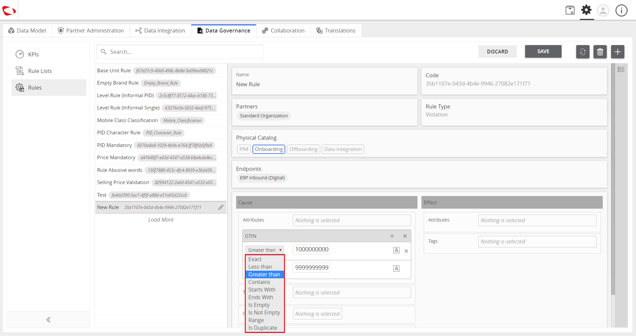Viewport: 636px width, 336px height.
Task: Collapse the left sidebar with chevrons
Action: [48, 320]
